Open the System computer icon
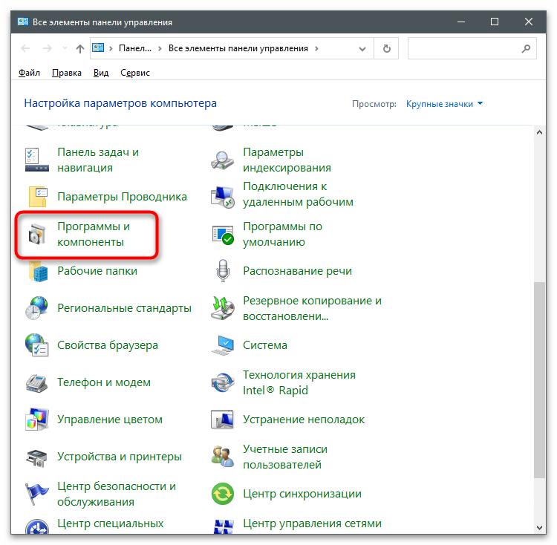 tap(223, 345)
